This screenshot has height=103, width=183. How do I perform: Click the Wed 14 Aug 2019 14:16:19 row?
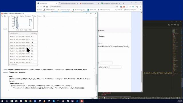23,45
